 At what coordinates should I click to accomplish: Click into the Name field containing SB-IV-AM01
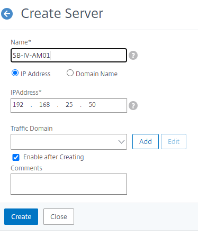69,56
